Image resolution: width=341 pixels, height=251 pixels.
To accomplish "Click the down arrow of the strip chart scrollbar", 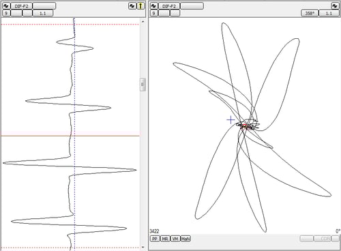I will click(x=143, y=247).
